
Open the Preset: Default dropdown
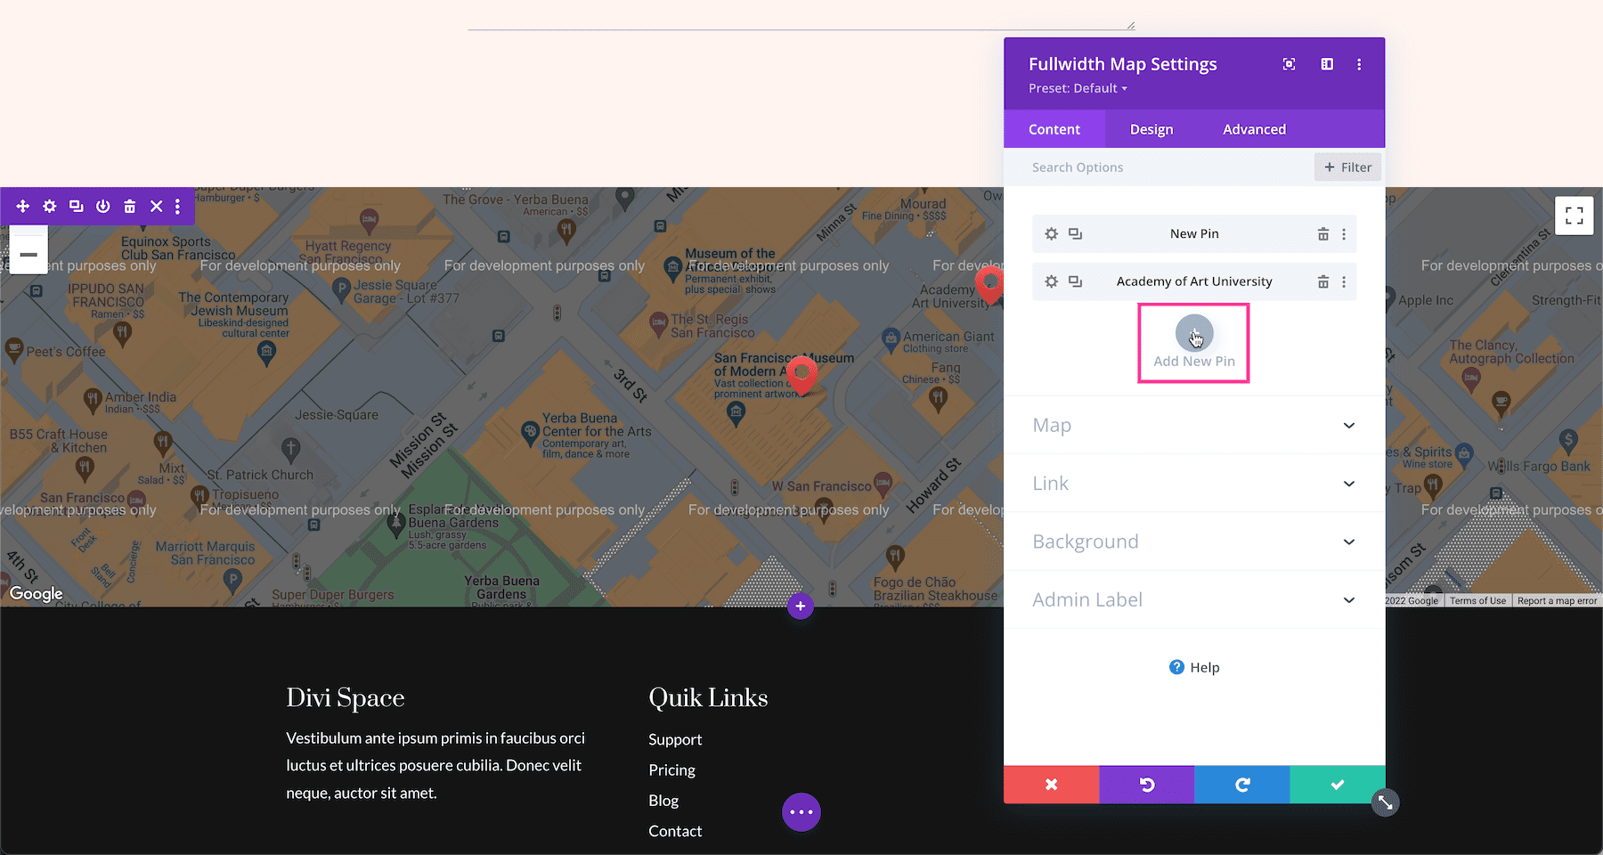click(1078, 88)
